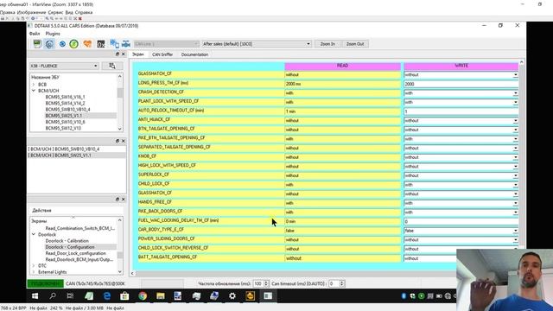The image size is (553, 311).
Task: Open WRITE dropdown for CAR_BODY_TYPE_E_CF
Action: point(515,231)
